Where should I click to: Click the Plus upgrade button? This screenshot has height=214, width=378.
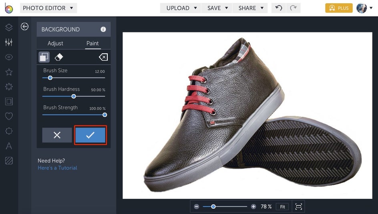[339, 8]
